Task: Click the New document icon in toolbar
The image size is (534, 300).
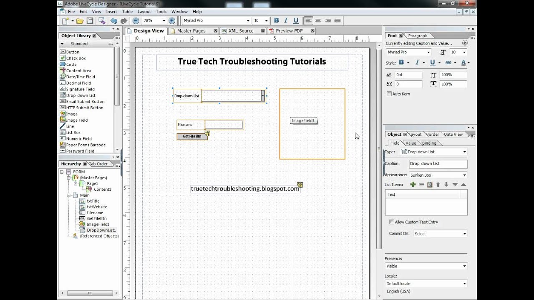Action: [x=65, y=20]
